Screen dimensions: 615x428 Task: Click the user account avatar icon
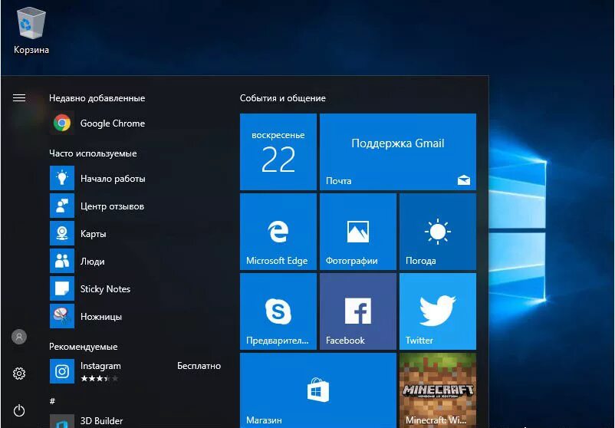pos(19,336)
